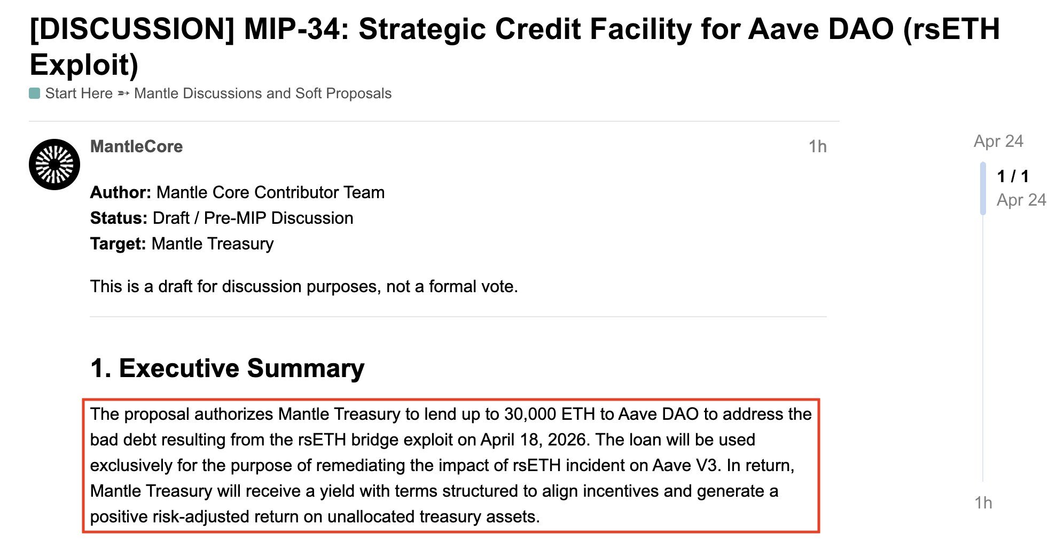
Task: Click the Apr 24 date under counter
Action: pos(1021,200)
